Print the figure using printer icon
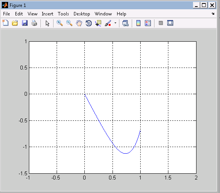The height and width of the screenshot is (193, 220). (x=34, y=23)
